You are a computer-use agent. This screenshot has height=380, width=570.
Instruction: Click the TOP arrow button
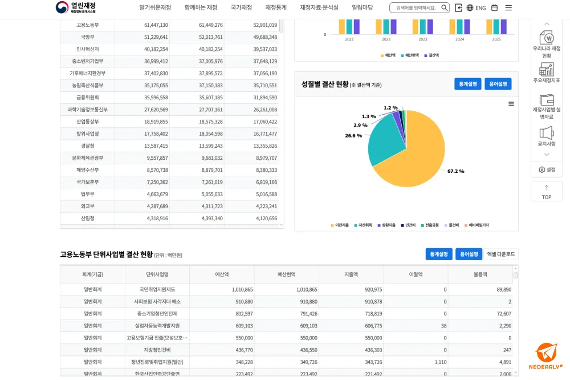coord(547,192)
